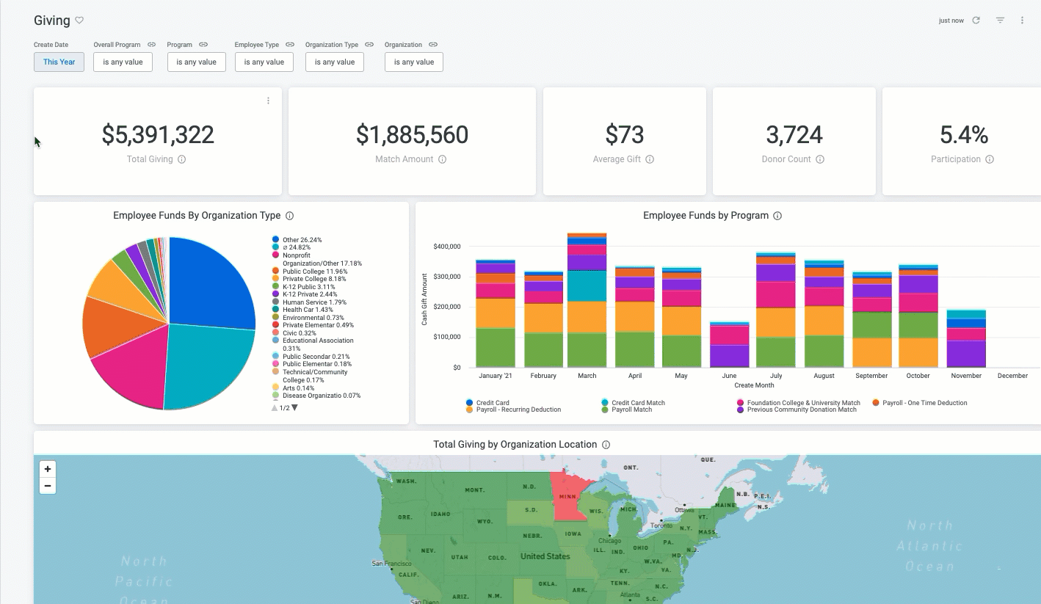Open info for Employee Funds By Organization Type

289,216
